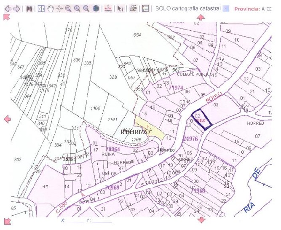Open the binoculars search tool
This screenshot has height=230, width=281.
(x=29, y=8)
